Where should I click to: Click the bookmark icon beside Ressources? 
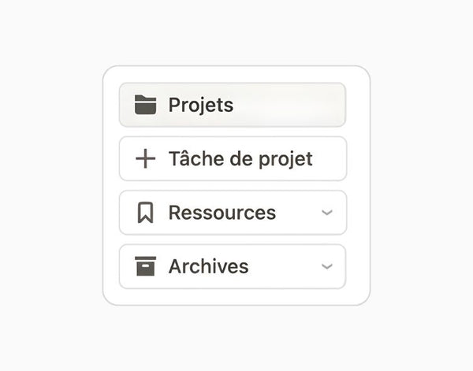point(145,213)
